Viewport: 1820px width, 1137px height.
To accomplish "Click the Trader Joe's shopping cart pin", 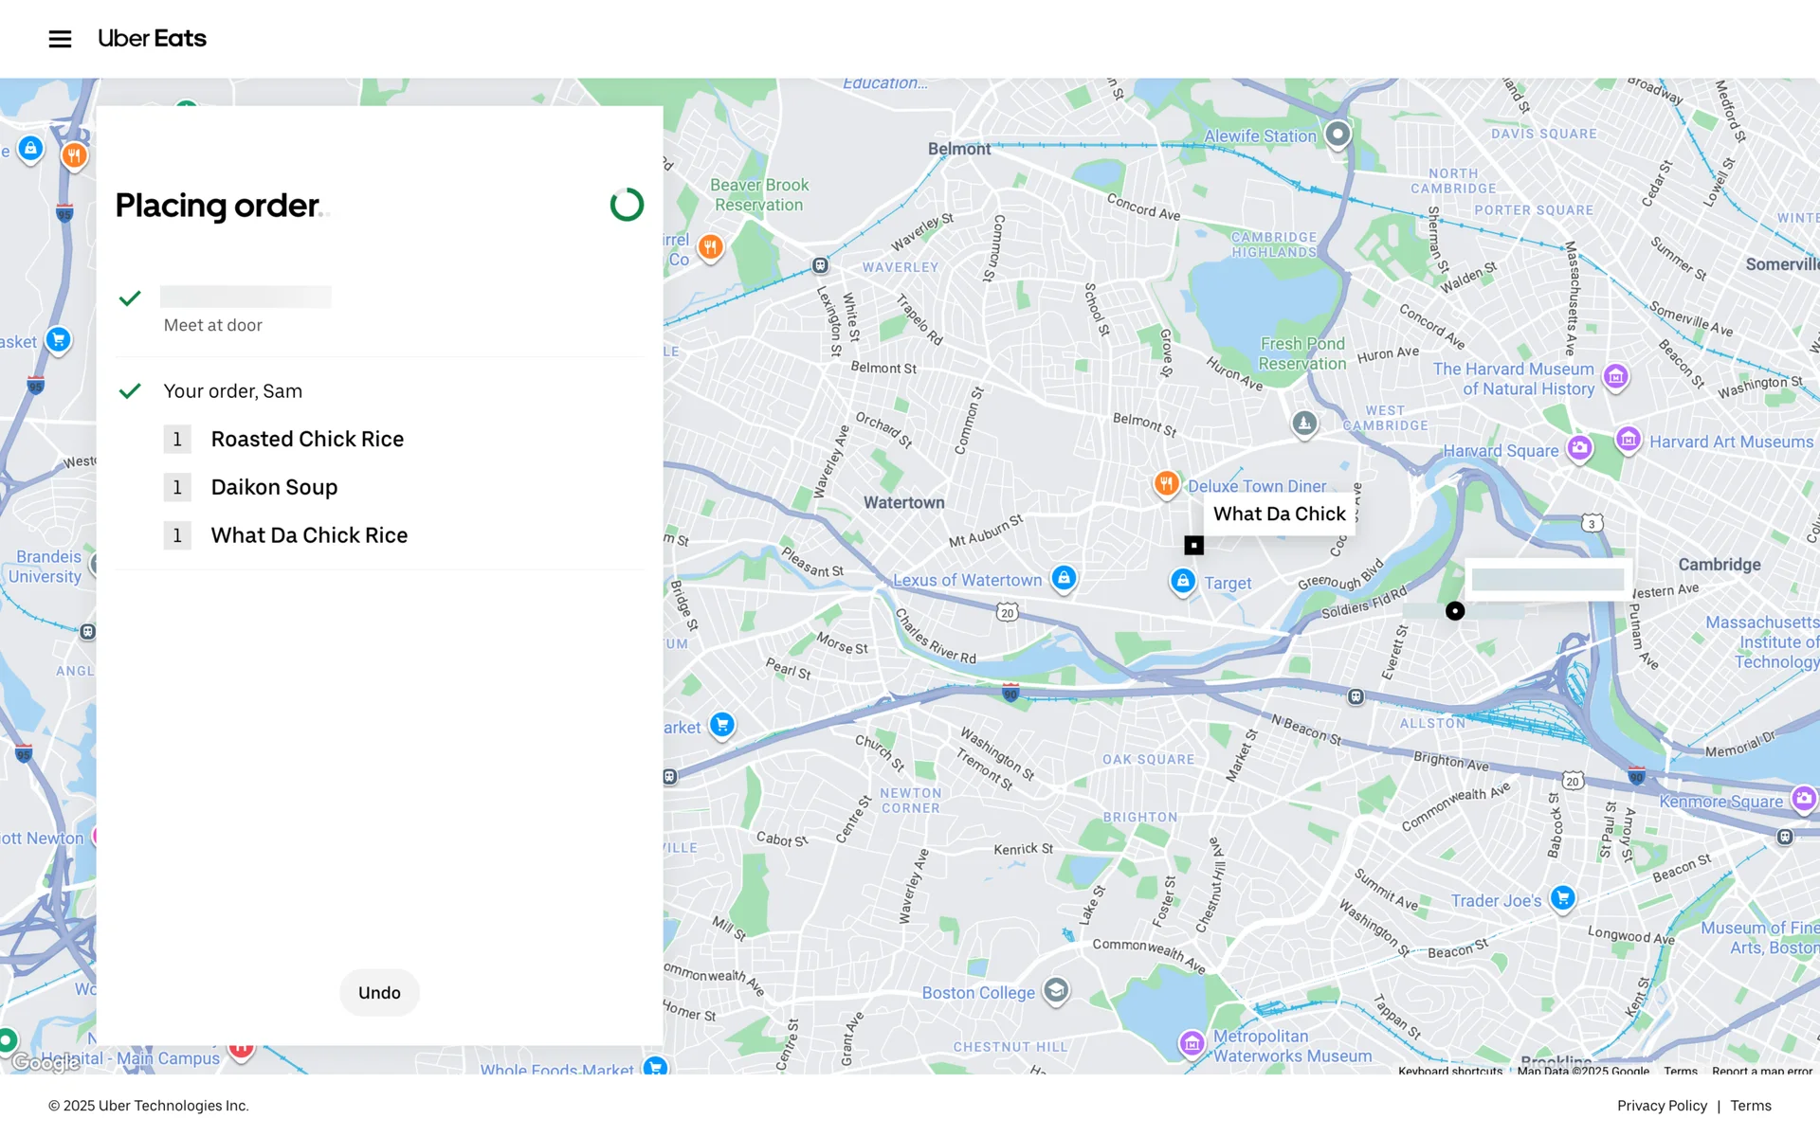I will pyautogui.click(x=1562, y=897).
